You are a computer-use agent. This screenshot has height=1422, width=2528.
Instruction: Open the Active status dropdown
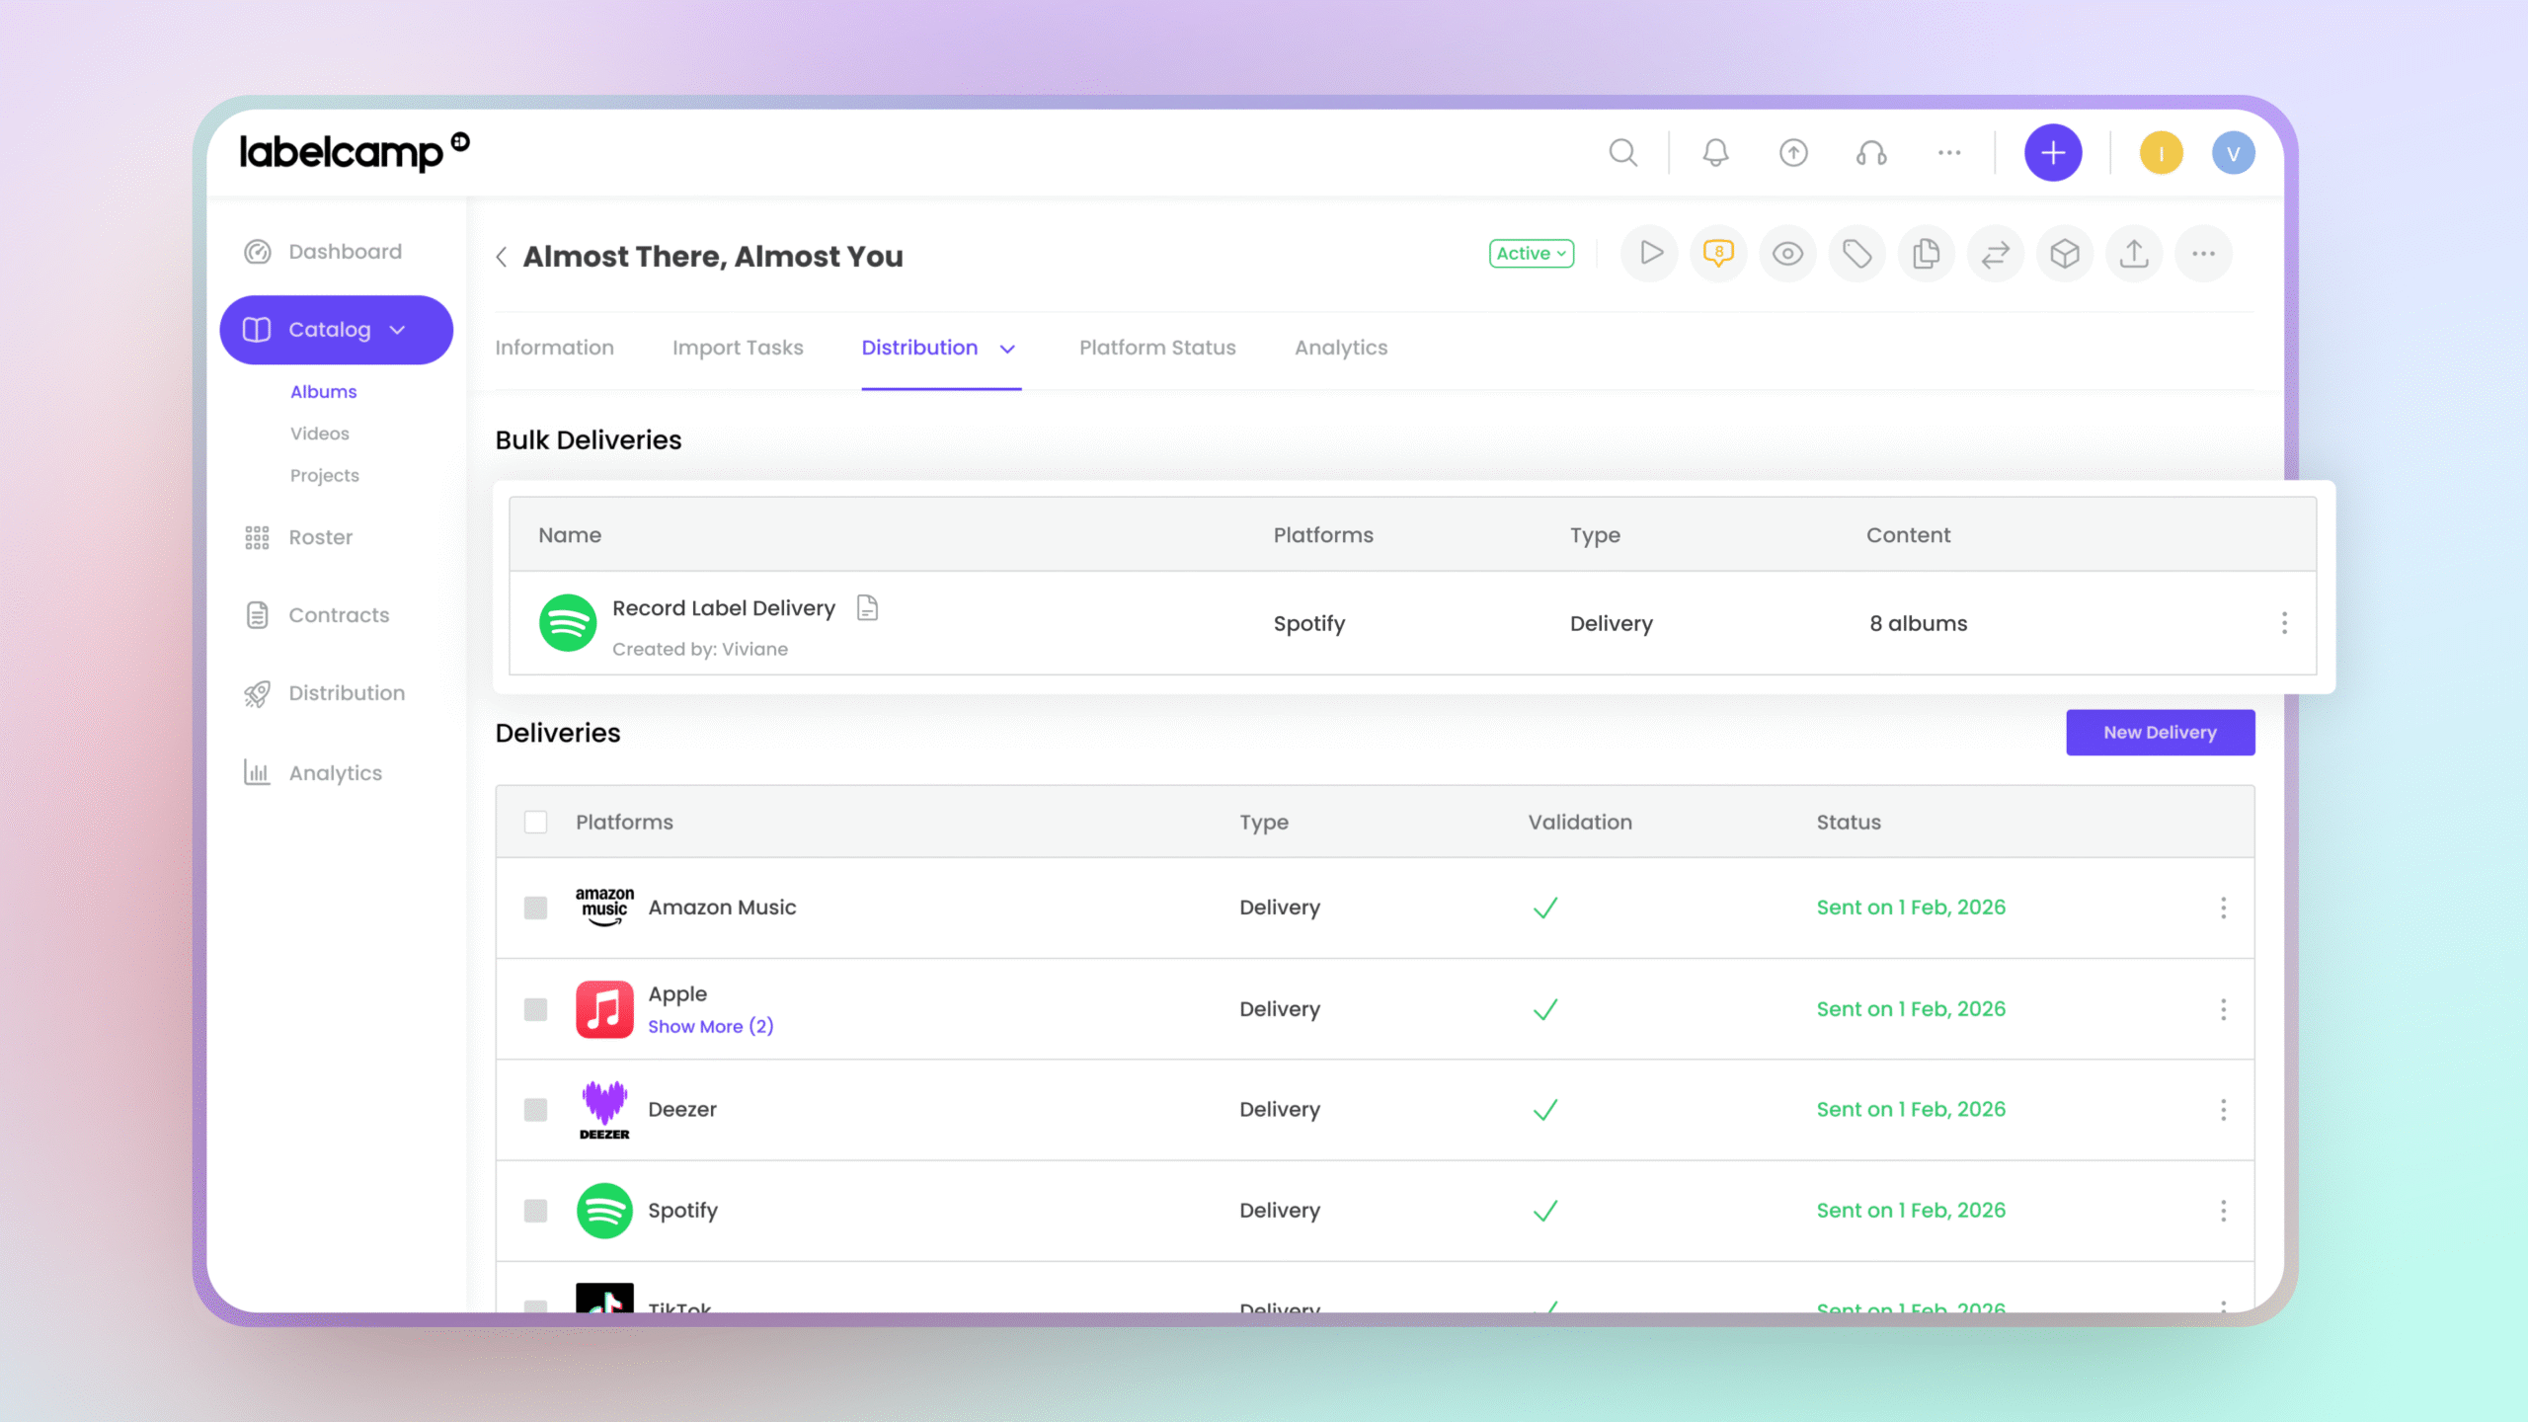click(x=1531, y=254)
